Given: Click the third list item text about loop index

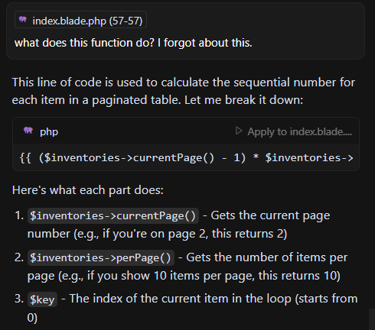Looking at the screenshot, I should 193,308.
